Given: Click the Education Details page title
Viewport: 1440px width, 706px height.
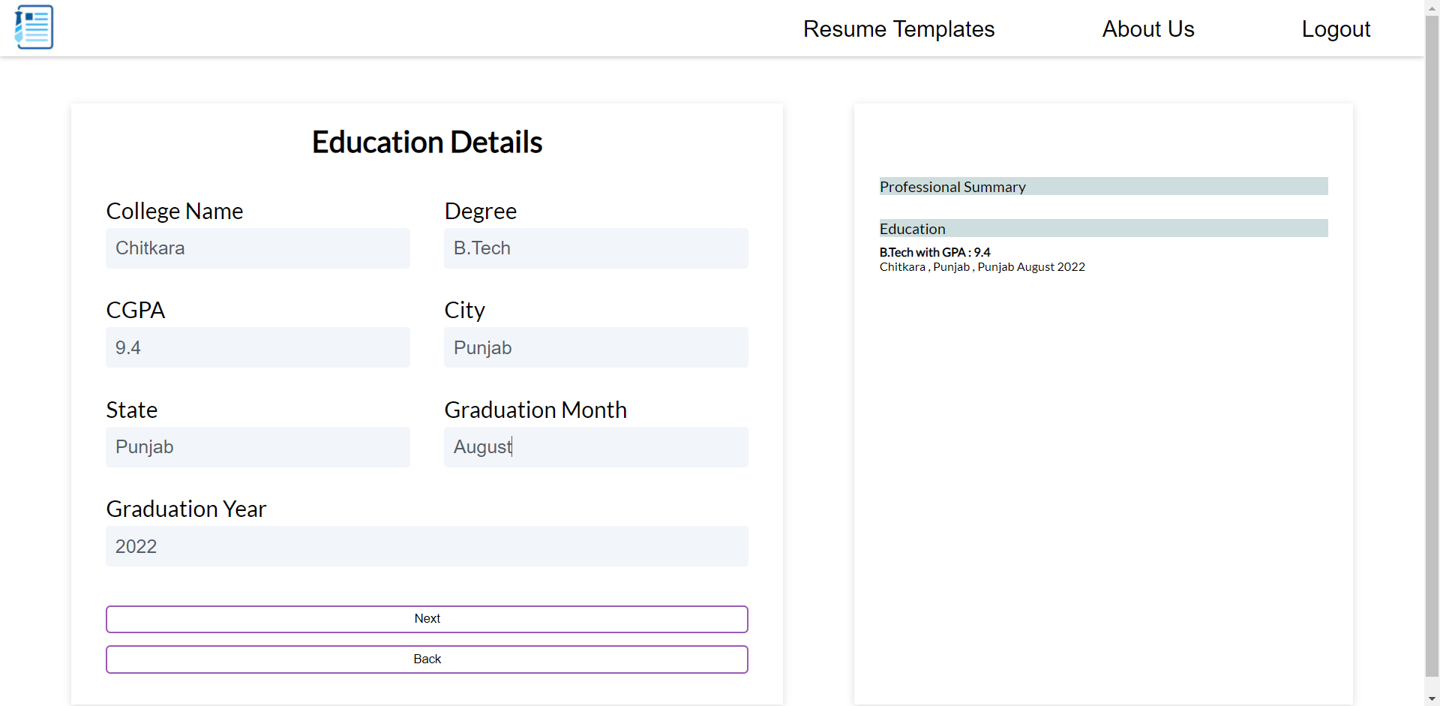Looking at the screenshot, I should coord(427,142).
